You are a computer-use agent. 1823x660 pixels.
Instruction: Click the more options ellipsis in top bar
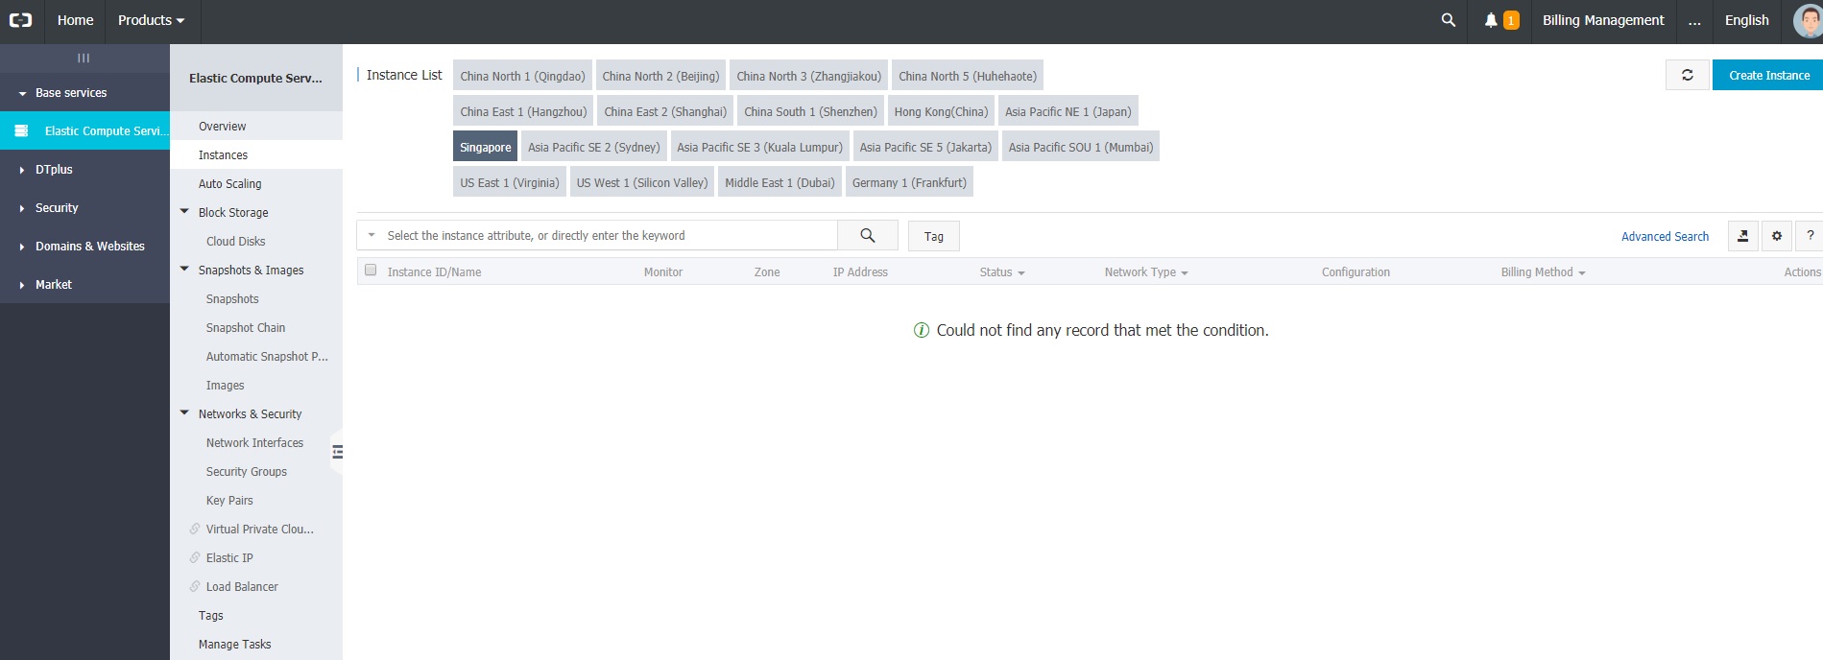tap(1694, 20)
